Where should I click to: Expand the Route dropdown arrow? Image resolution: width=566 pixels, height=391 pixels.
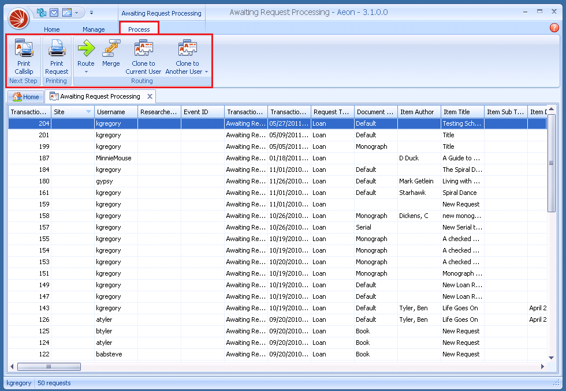tap(85, 72)
